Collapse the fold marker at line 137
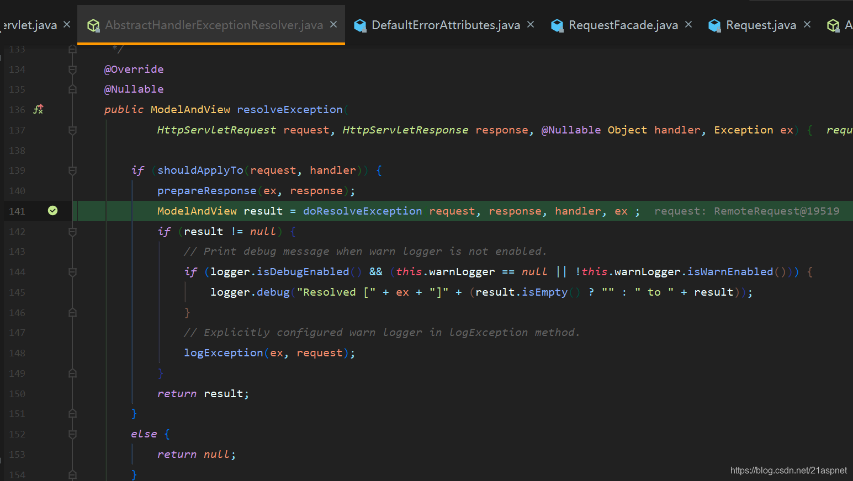Viewport: 853px width, 481px height. coord(72,130)
